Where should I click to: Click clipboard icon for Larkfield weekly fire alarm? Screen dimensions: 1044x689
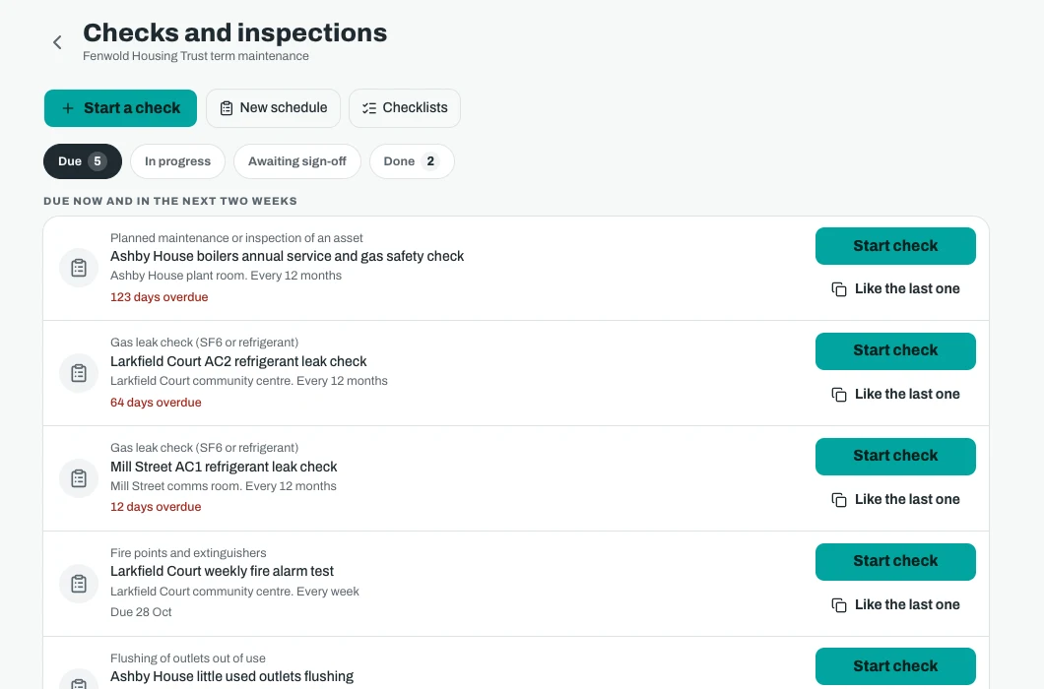pos(79,583)
